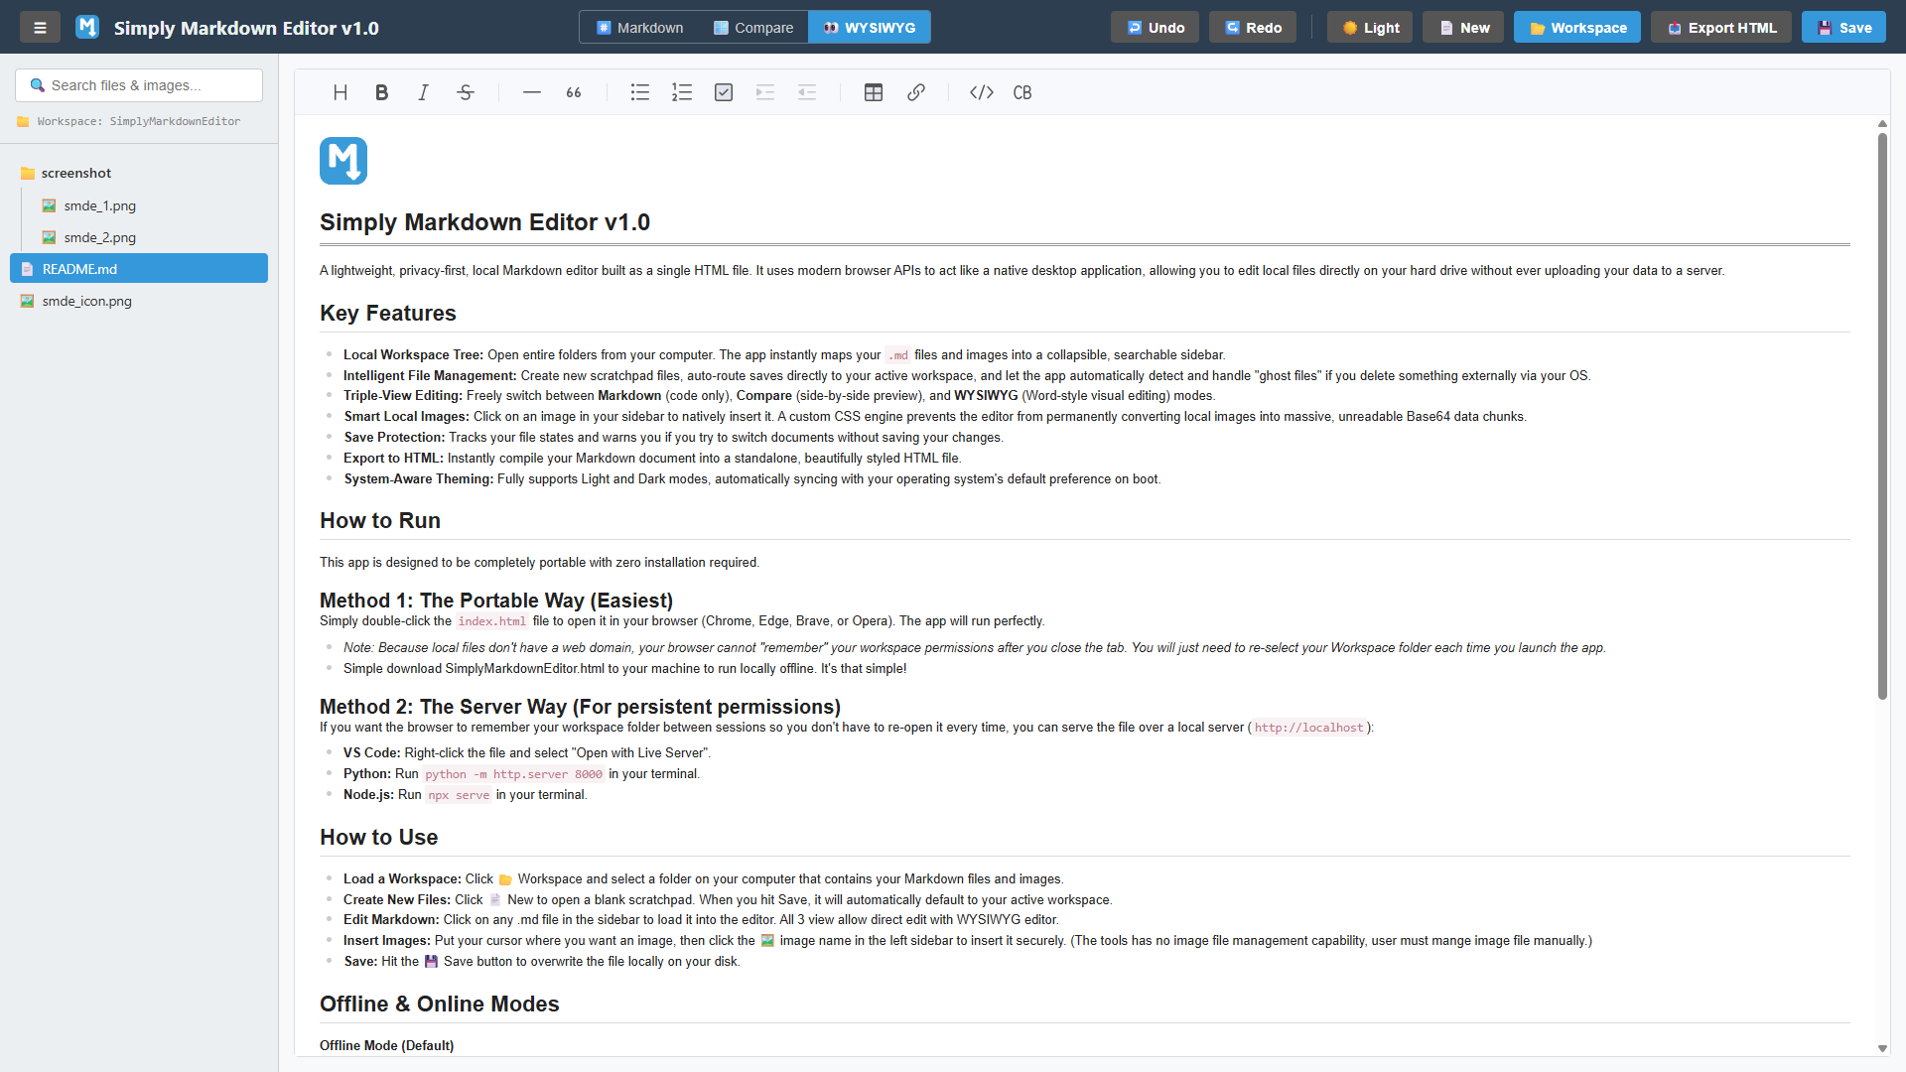Insert a hyperlink with link icon
The image size is (1906, 1072).
916,92
